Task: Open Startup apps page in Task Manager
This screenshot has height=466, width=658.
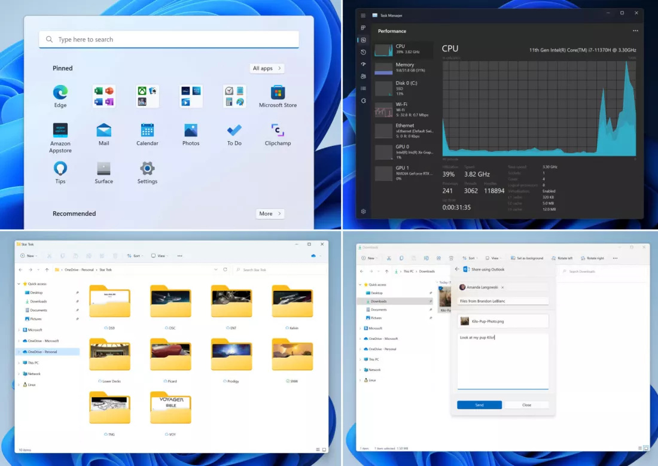Action: 363,64
